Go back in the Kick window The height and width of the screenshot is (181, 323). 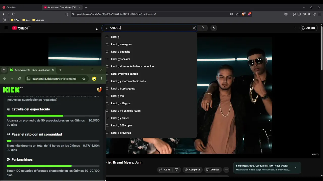[5, 79]
